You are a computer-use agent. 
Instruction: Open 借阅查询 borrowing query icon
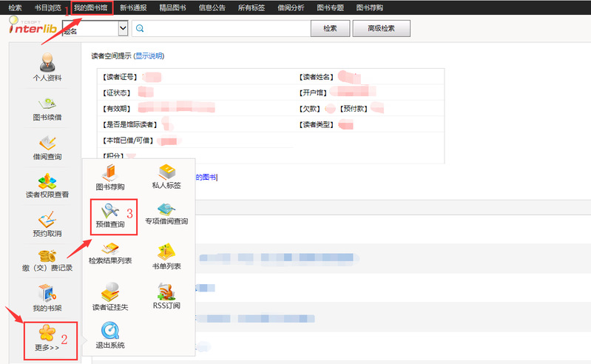click(x=47, y=144)
